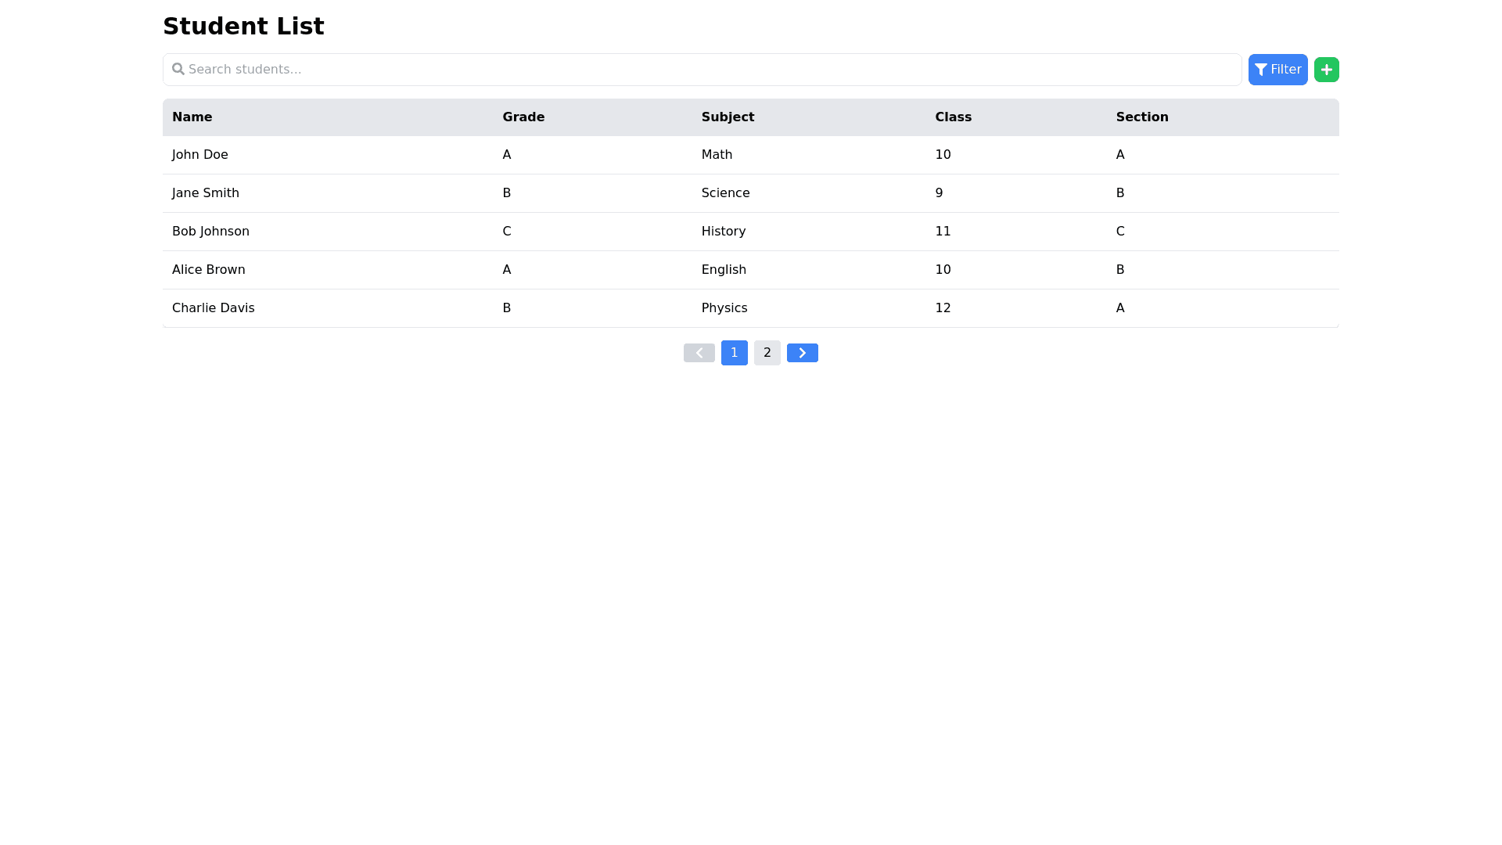1502x845 pixels.
Task: Click Bob Johnson's History subject cell
Action: (x=723, y=231)
